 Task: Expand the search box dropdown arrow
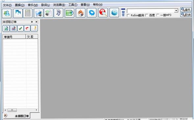(176, 10)
